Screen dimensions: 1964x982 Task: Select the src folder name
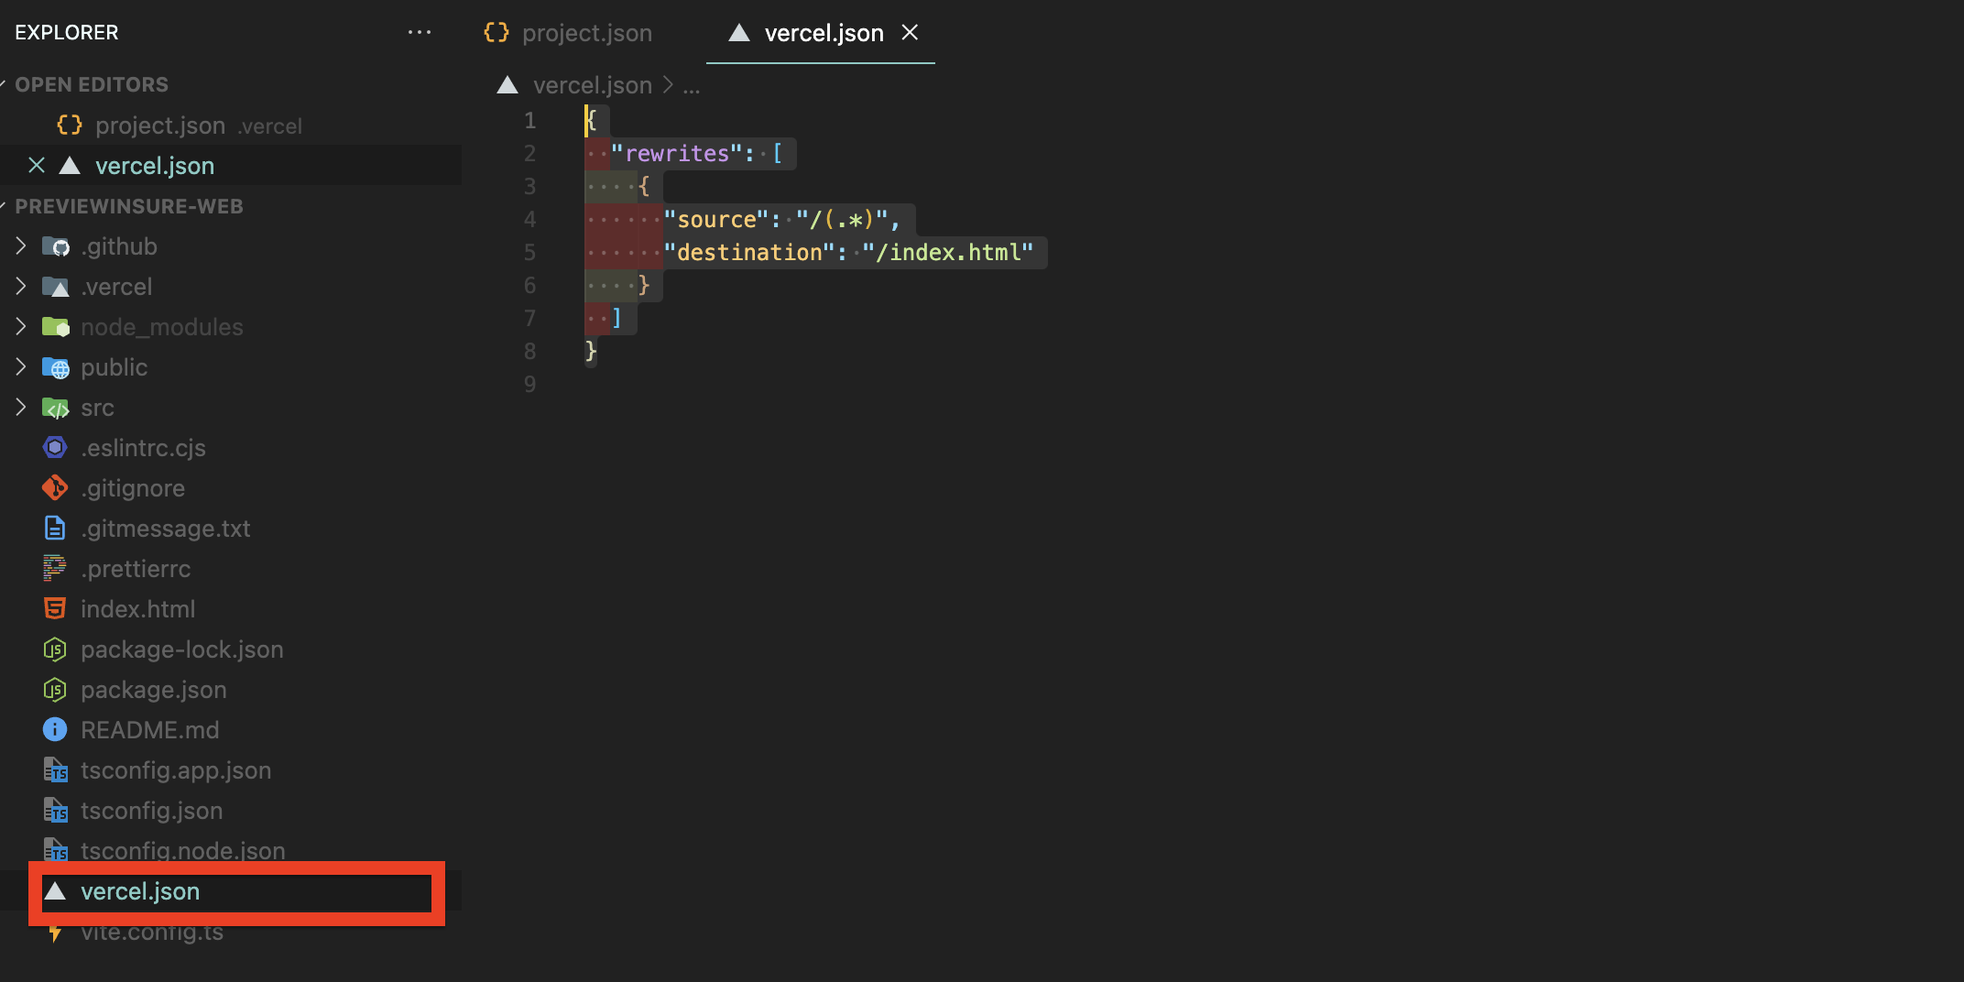[x=97, y=408]
